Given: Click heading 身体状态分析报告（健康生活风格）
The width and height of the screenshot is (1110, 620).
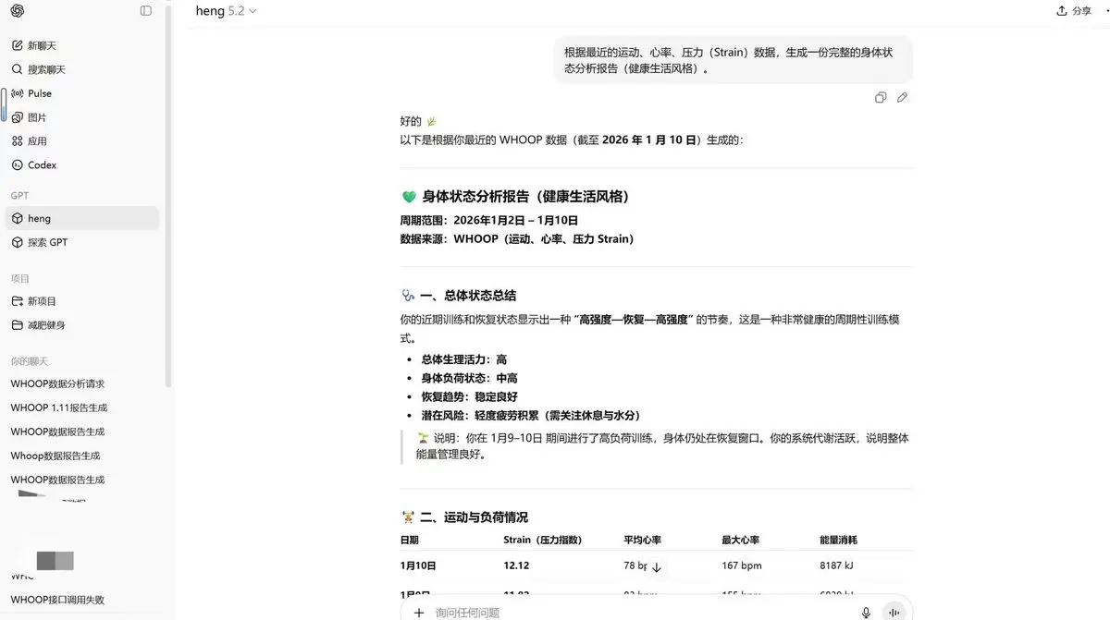Looking at the screenshot, I should [525, 197].
